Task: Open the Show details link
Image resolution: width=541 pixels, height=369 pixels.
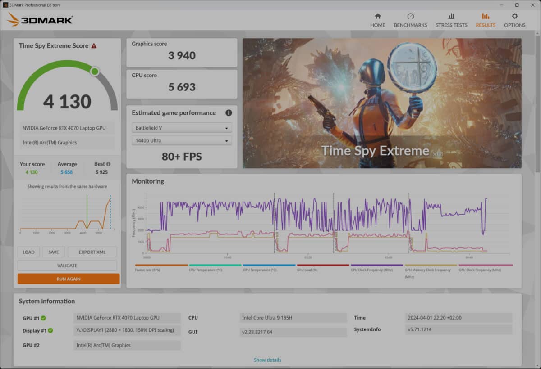Action: (267, 360)
